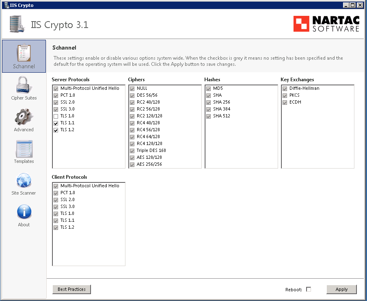
Task: Open the About info icon
Action: pyautogui.click(x=24, y=212)
